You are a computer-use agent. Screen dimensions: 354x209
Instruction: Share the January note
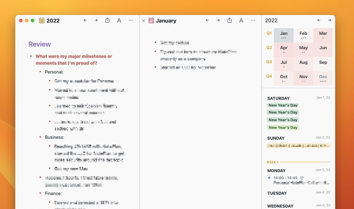point(230,20)
